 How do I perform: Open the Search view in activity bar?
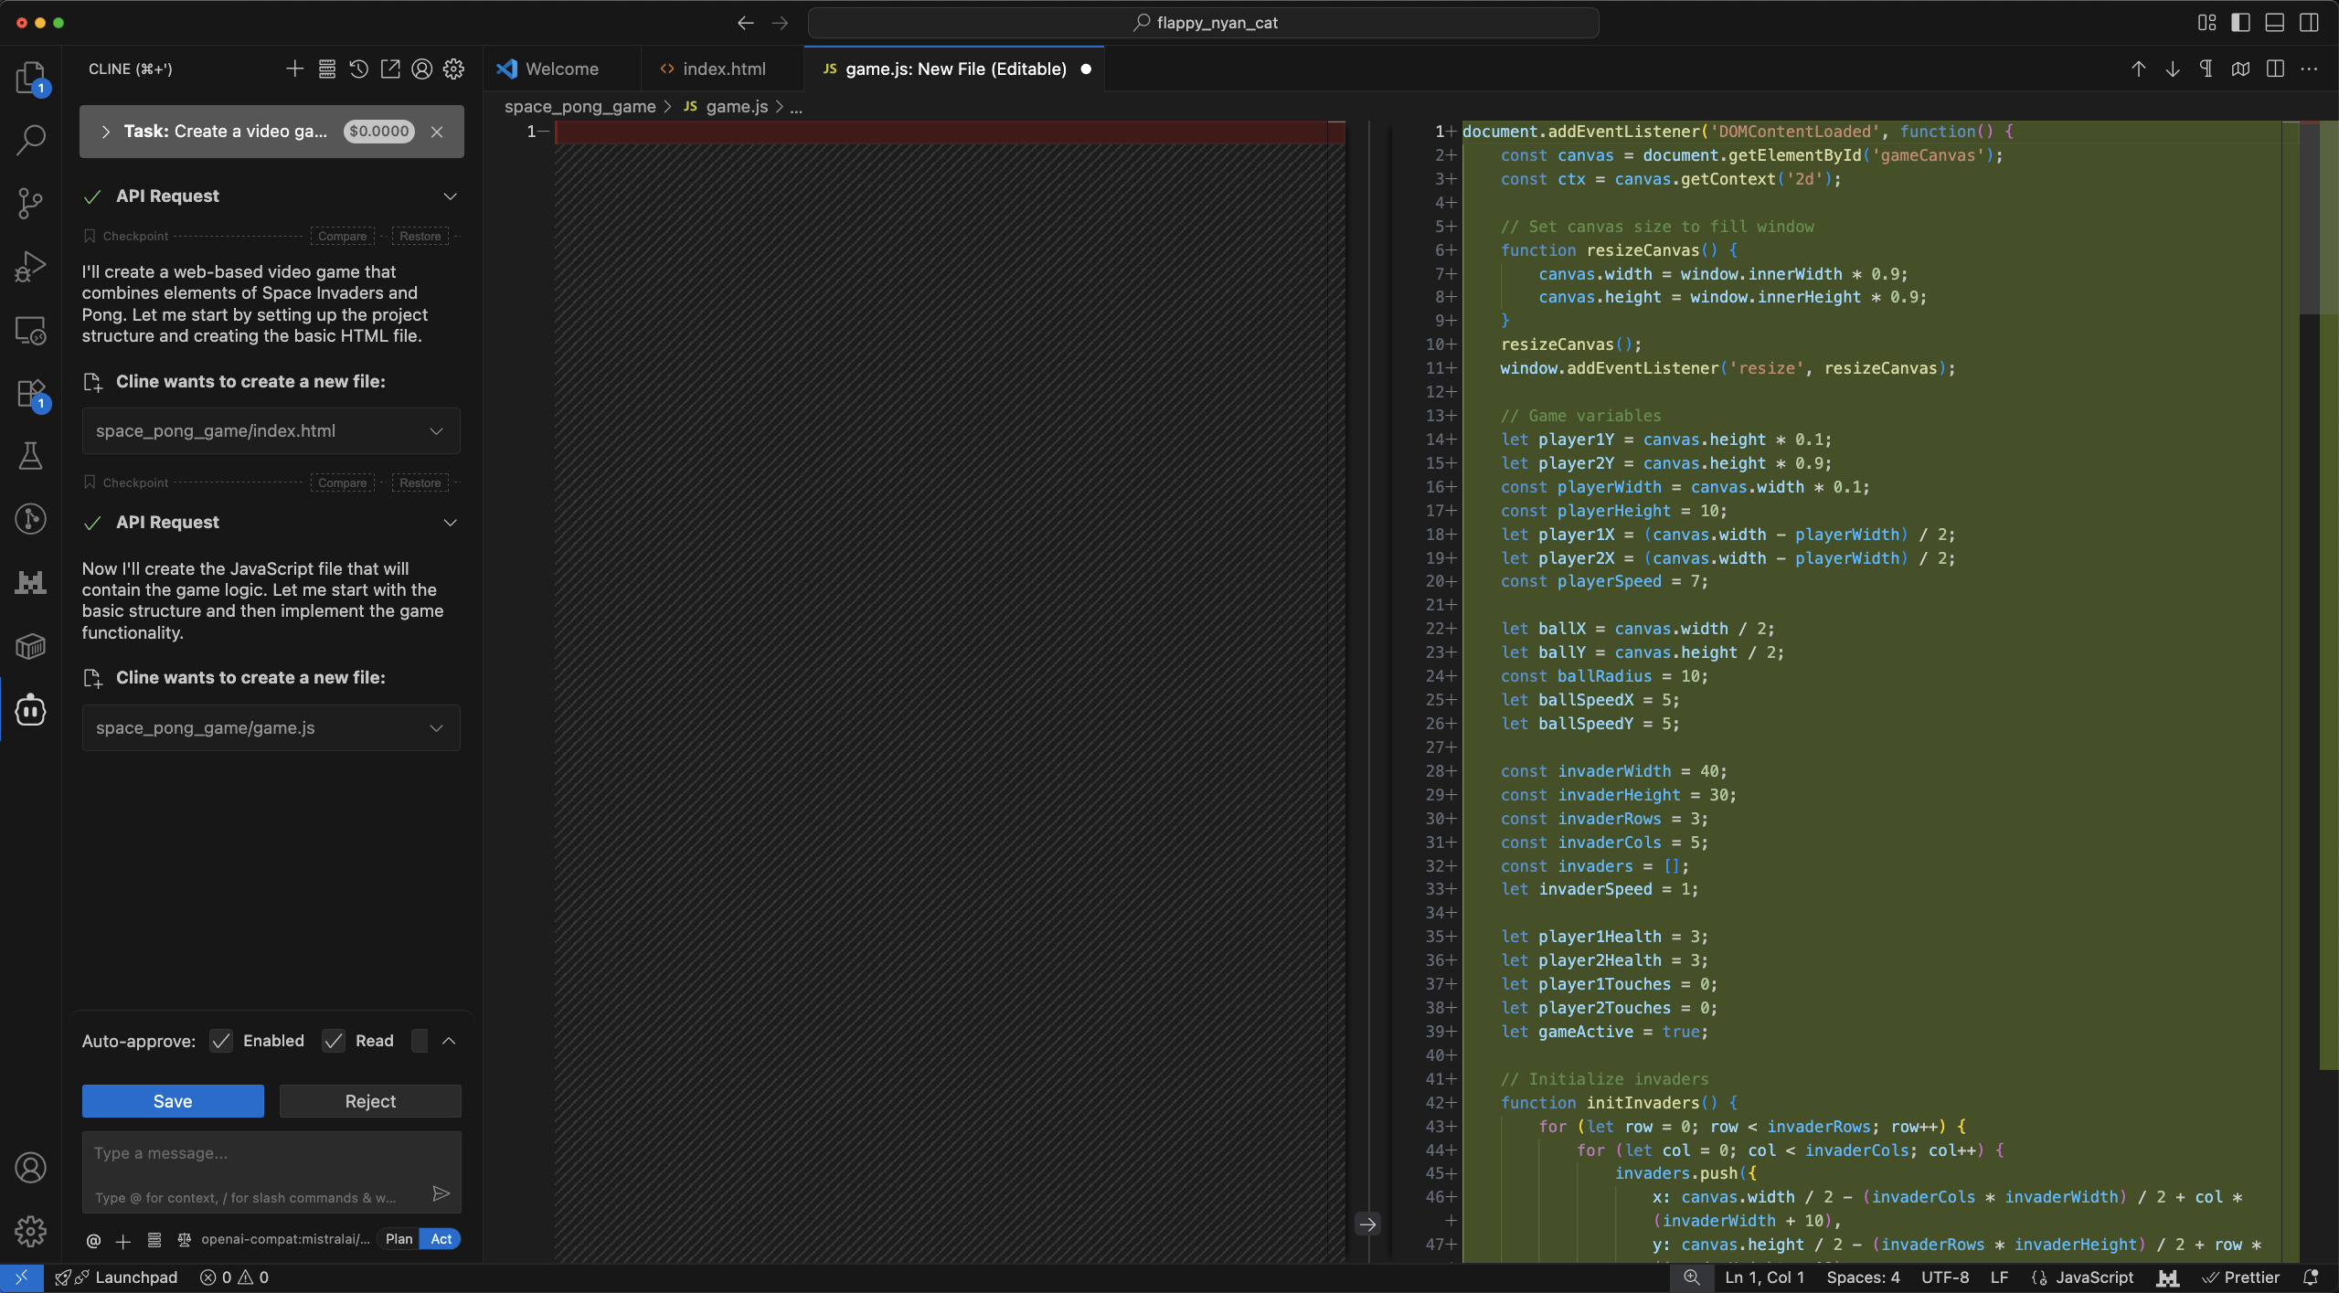30,140
